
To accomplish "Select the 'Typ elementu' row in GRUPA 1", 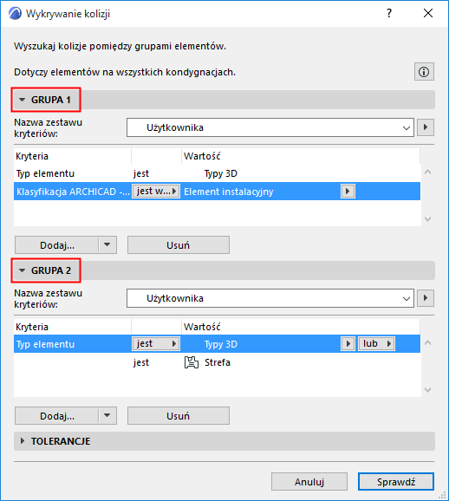I will [217, 173].
